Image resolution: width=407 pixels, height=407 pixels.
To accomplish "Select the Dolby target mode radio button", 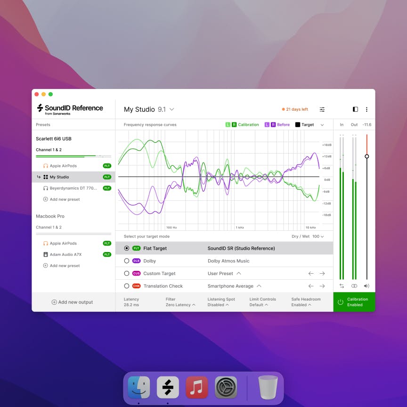I will [x=127, y=261].
